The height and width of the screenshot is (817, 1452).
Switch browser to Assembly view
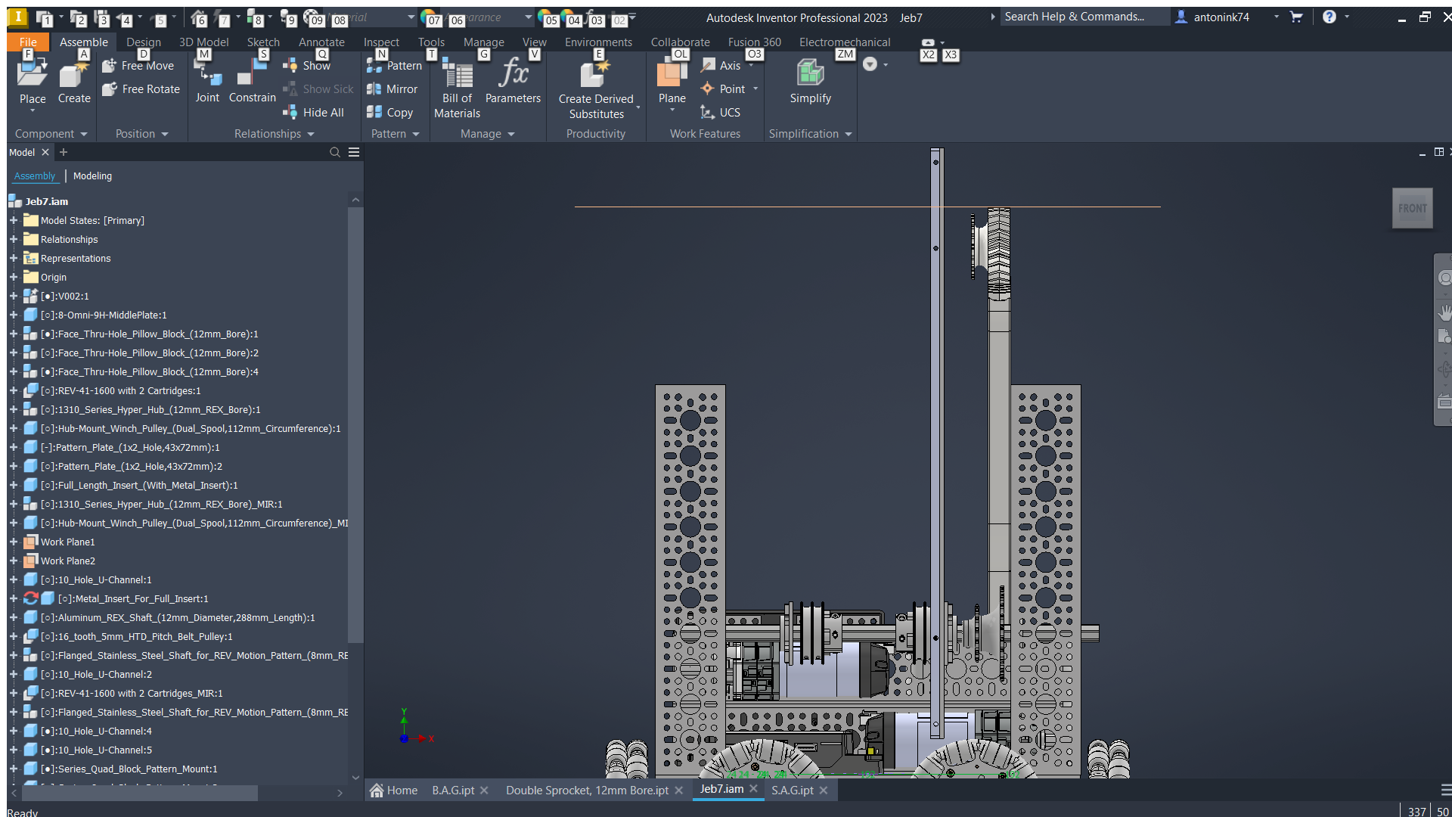point(35,176)
